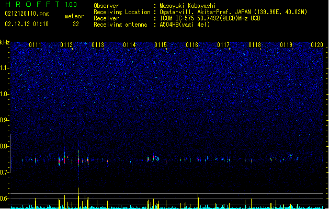
Task: Click the Observer label
Action: coord(106,6)
